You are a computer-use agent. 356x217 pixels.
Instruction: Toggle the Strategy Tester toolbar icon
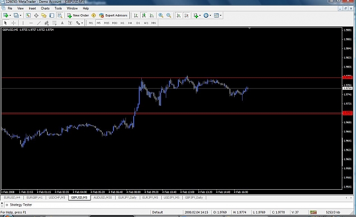point(59,15)
